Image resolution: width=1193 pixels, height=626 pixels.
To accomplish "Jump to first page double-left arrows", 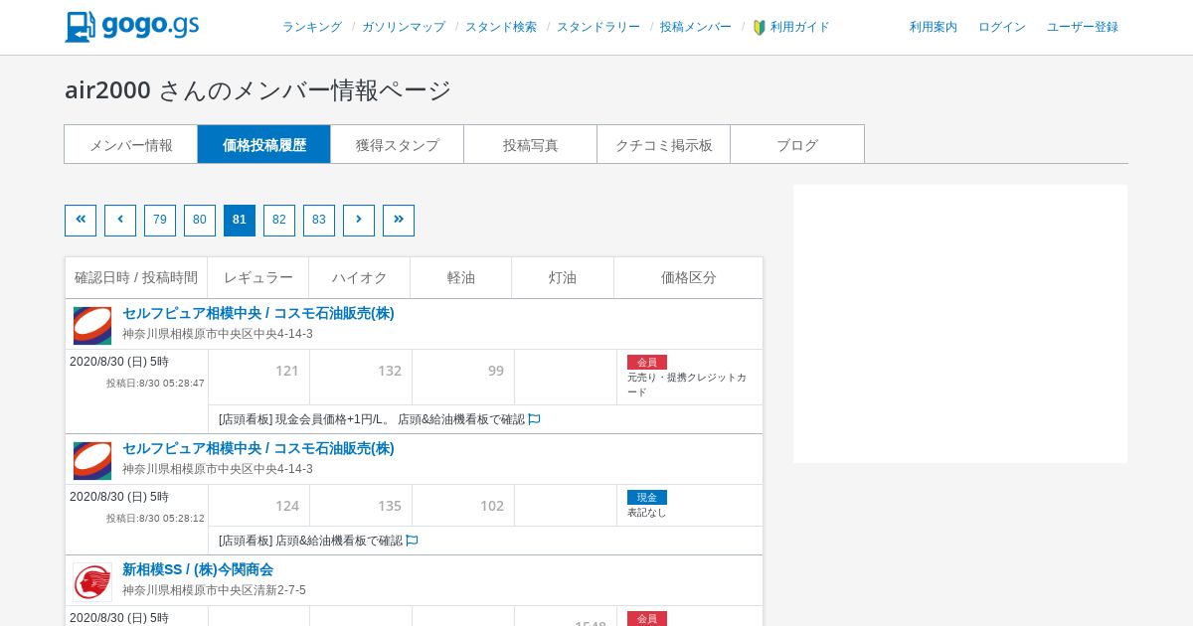I will pos(81,221).
